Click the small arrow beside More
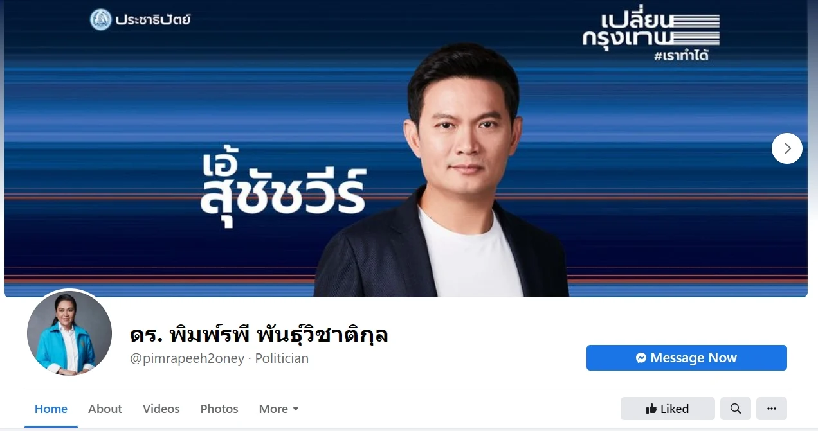Screen dimensions: 818x431 coord(296,409)
